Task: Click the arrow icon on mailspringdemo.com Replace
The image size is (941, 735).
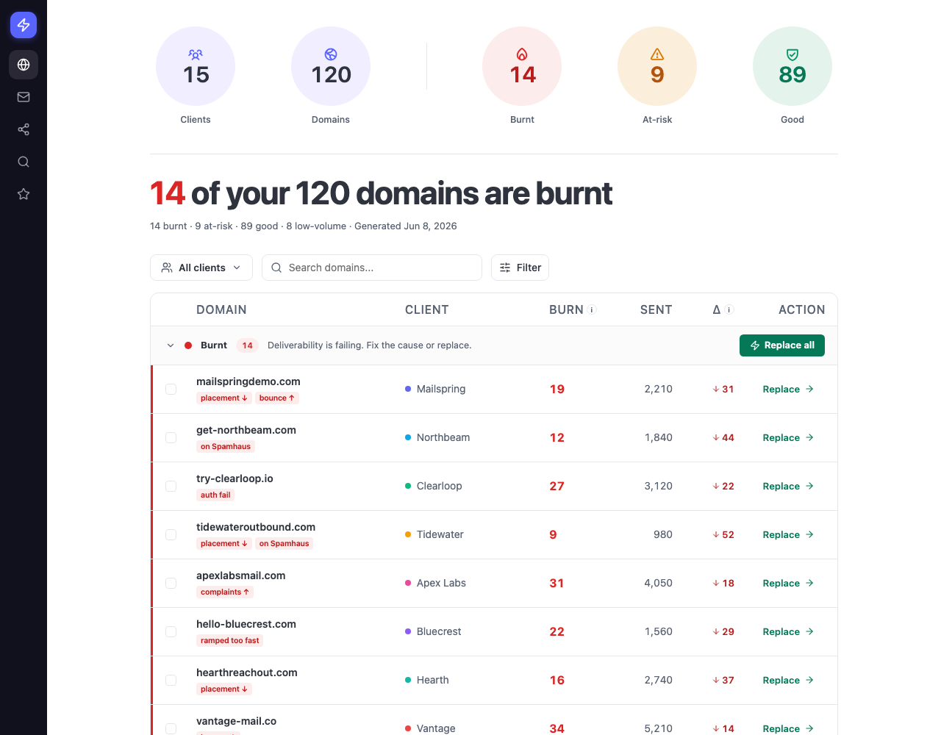Action: pyautogui.click(x=809, y=389)
